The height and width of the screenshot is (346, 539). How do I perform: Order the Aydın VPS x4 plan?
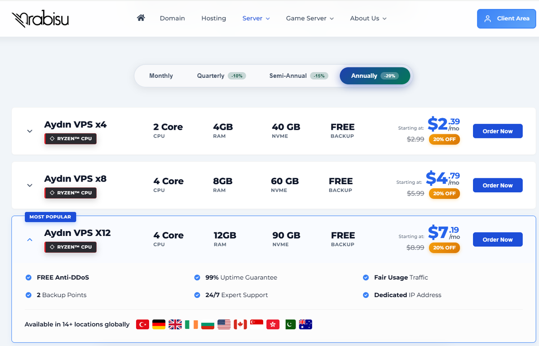pos(498,131)
